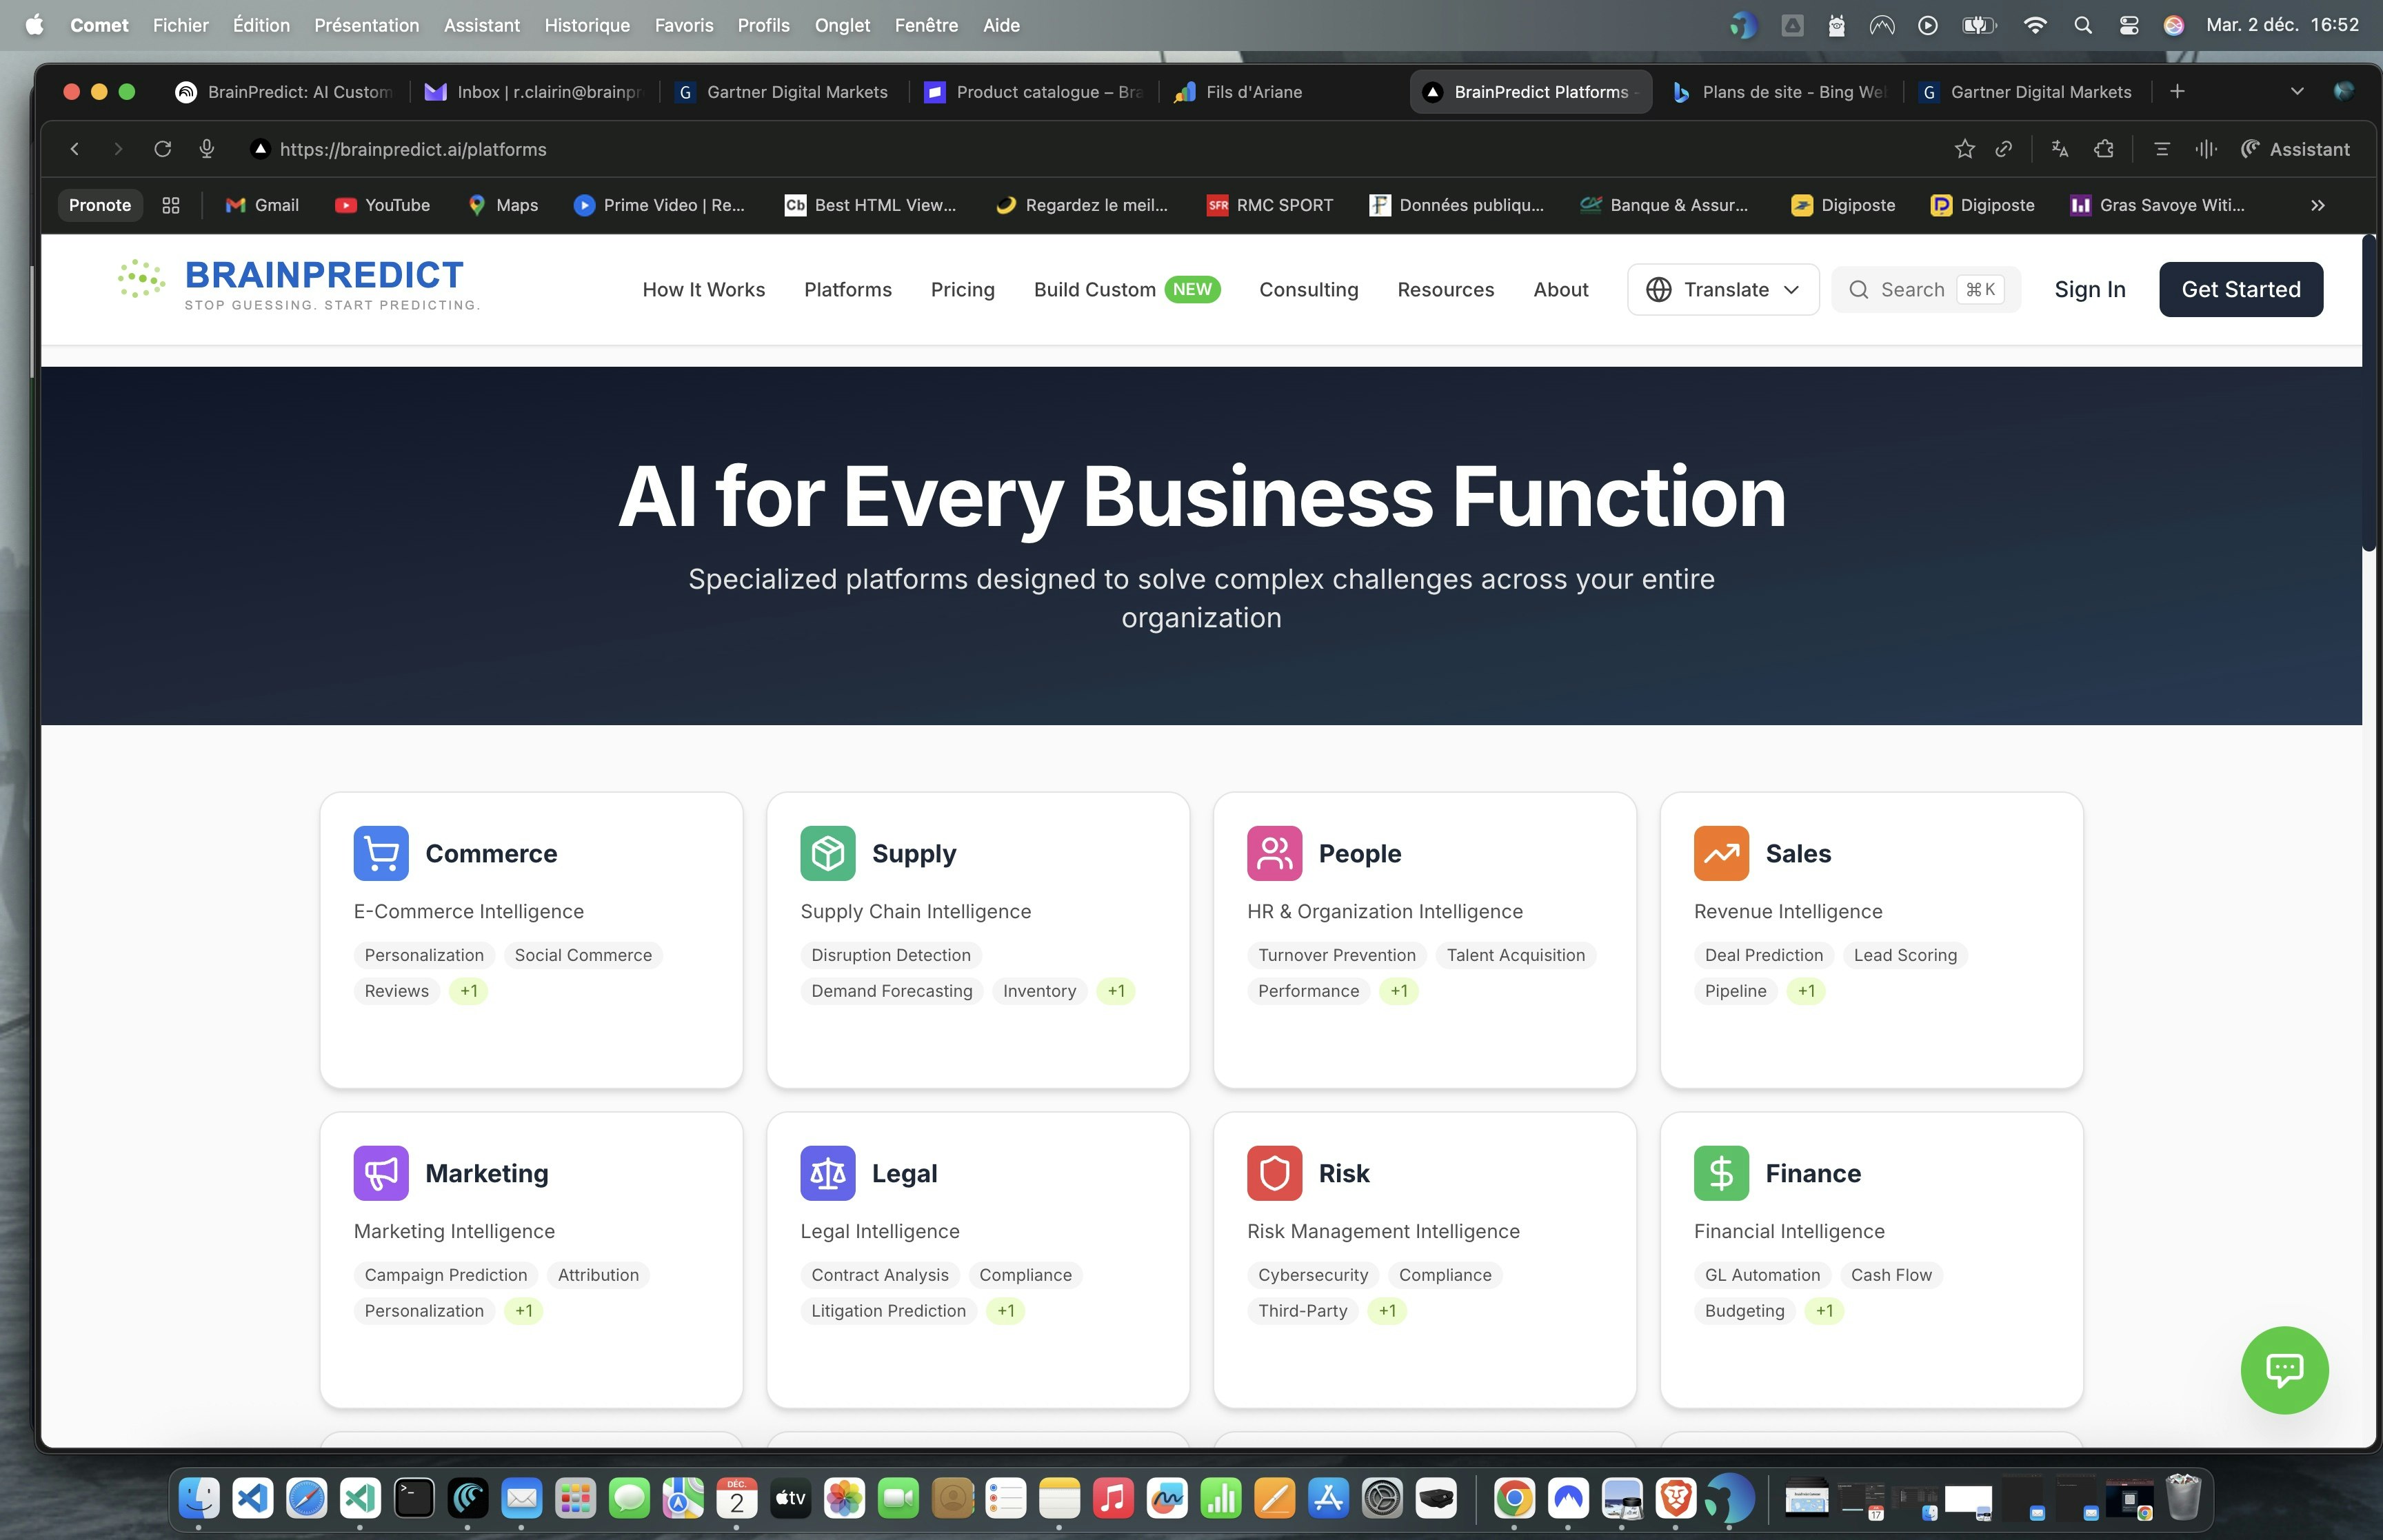Image resolution: width=2383 pixels, height=1540 pixels.
Task: Open How It Works in site navigation
Action: click(x=703, y=289)
